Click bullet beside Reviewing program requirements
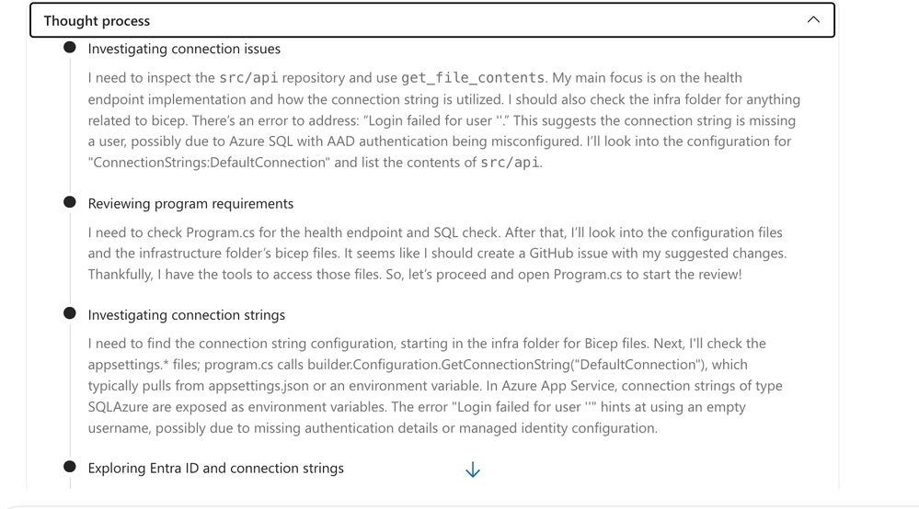919x509 pixels. tap(70, 203)
